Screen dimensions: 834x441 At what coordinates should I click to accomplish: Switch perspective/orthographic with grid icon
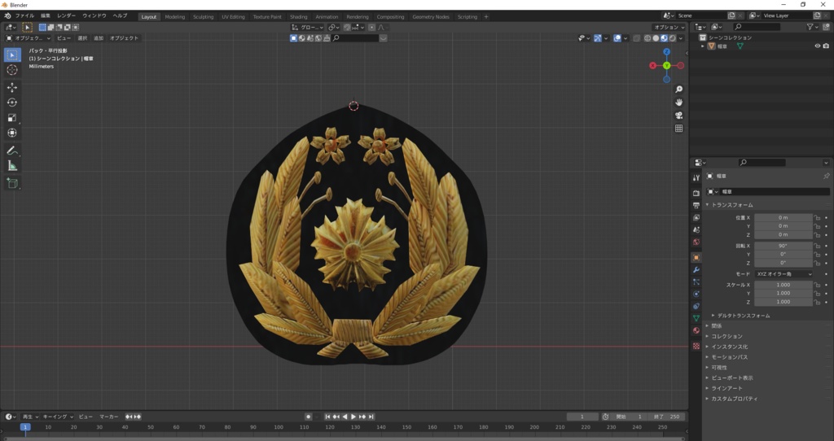coord(678,128)
